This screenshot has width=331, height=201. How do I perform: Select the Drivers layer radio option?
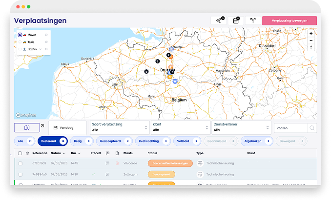click(20, 49)
